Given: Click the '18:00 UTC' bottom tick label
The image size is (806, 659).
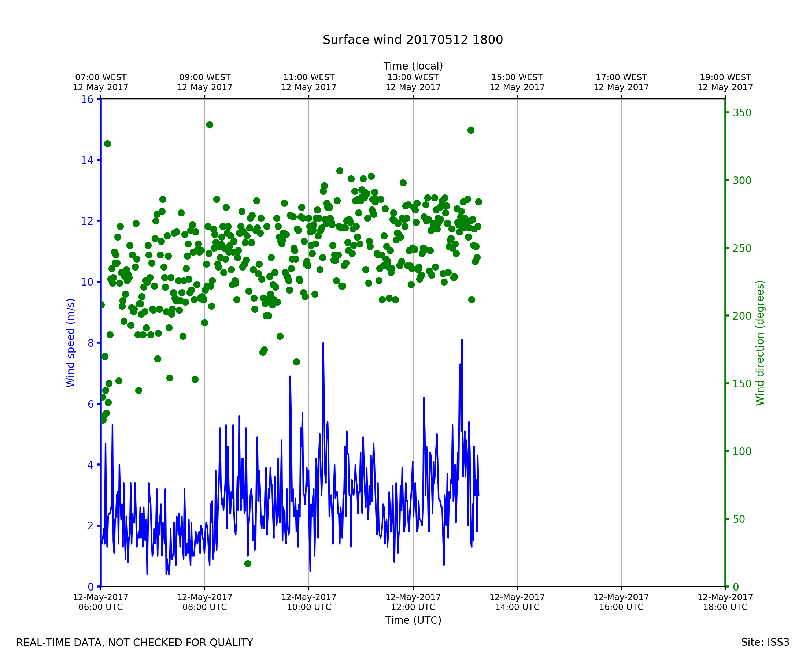Looking at the screenshot, I should 725,607.
